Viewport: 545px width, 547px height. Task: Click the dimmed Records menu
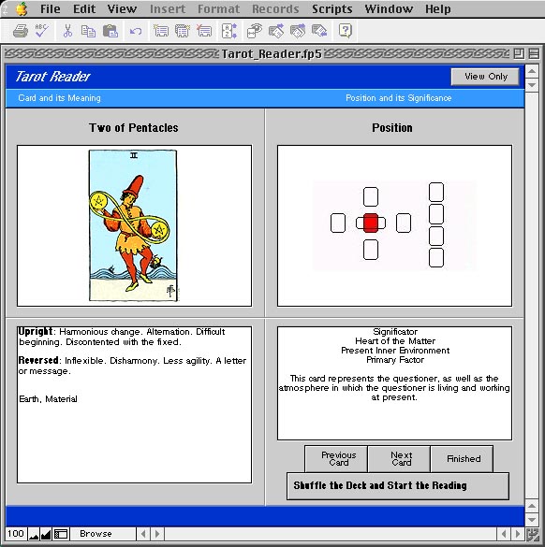[x=275, y=9]
